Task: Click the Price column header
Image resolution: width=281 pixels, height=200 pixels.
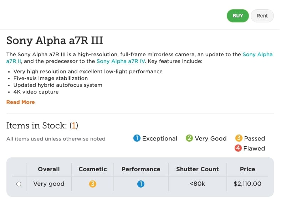Action: click(247, 169)
